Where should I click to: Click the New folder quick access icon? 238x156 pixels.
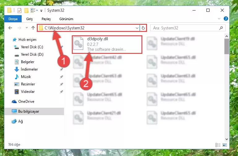click(x=26, y=11)
